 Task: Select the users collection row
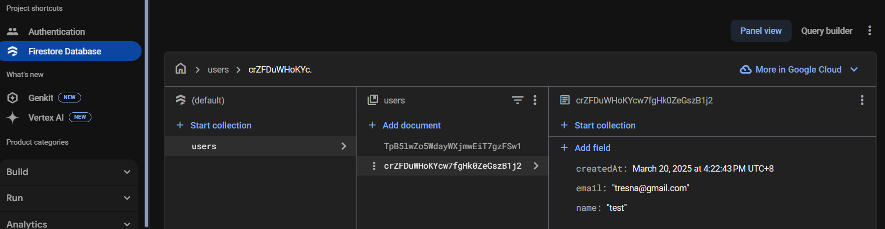(260, 146)
